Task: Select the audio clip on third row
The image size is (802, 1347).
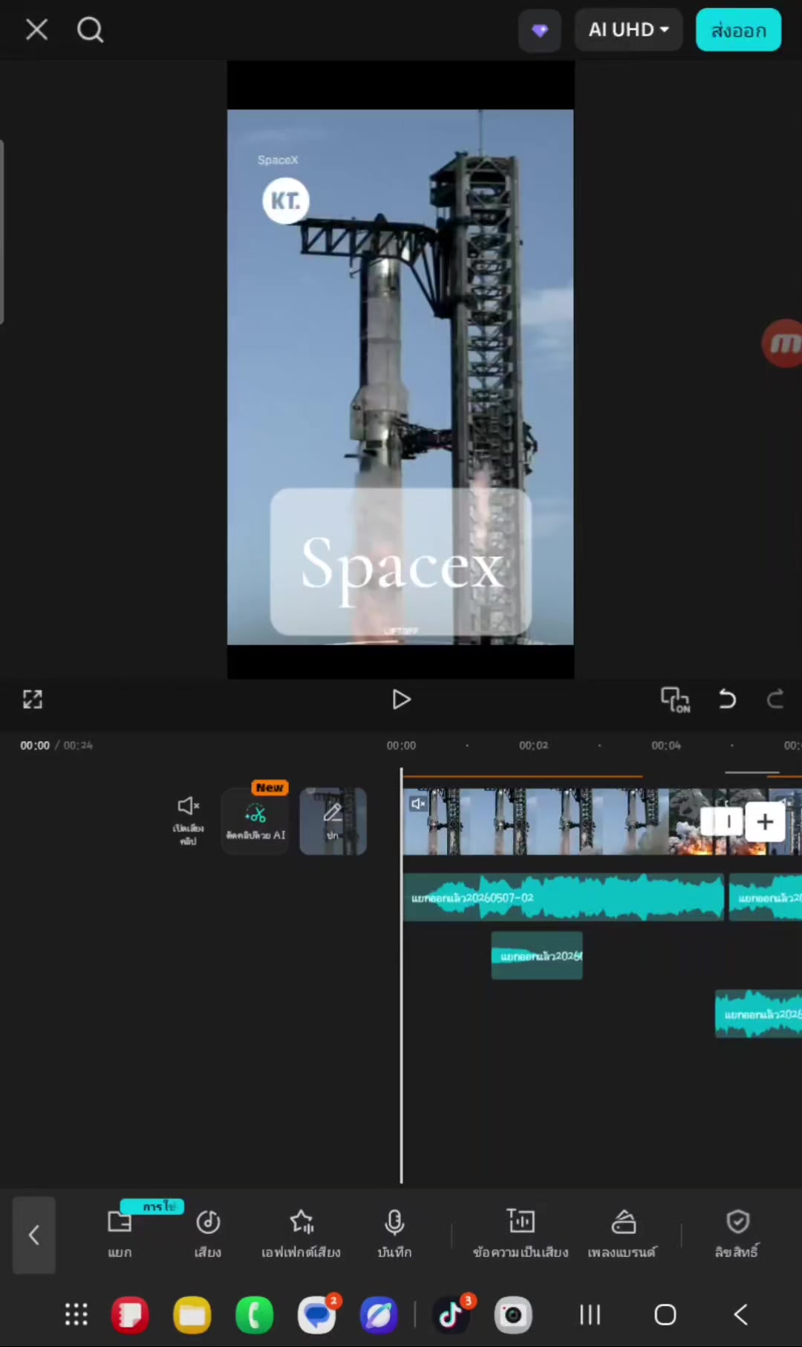Action: click(758, 1014)
